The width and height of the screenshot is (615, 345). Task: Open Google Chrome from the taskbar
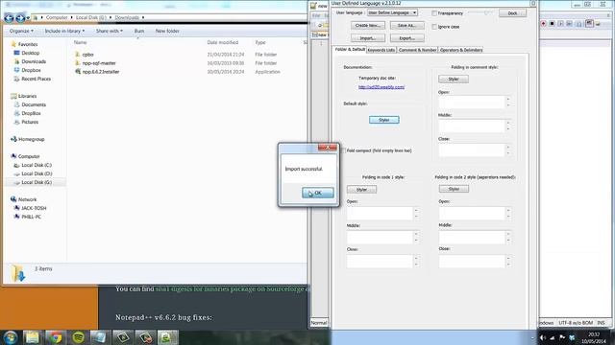[x=56, y=337]
